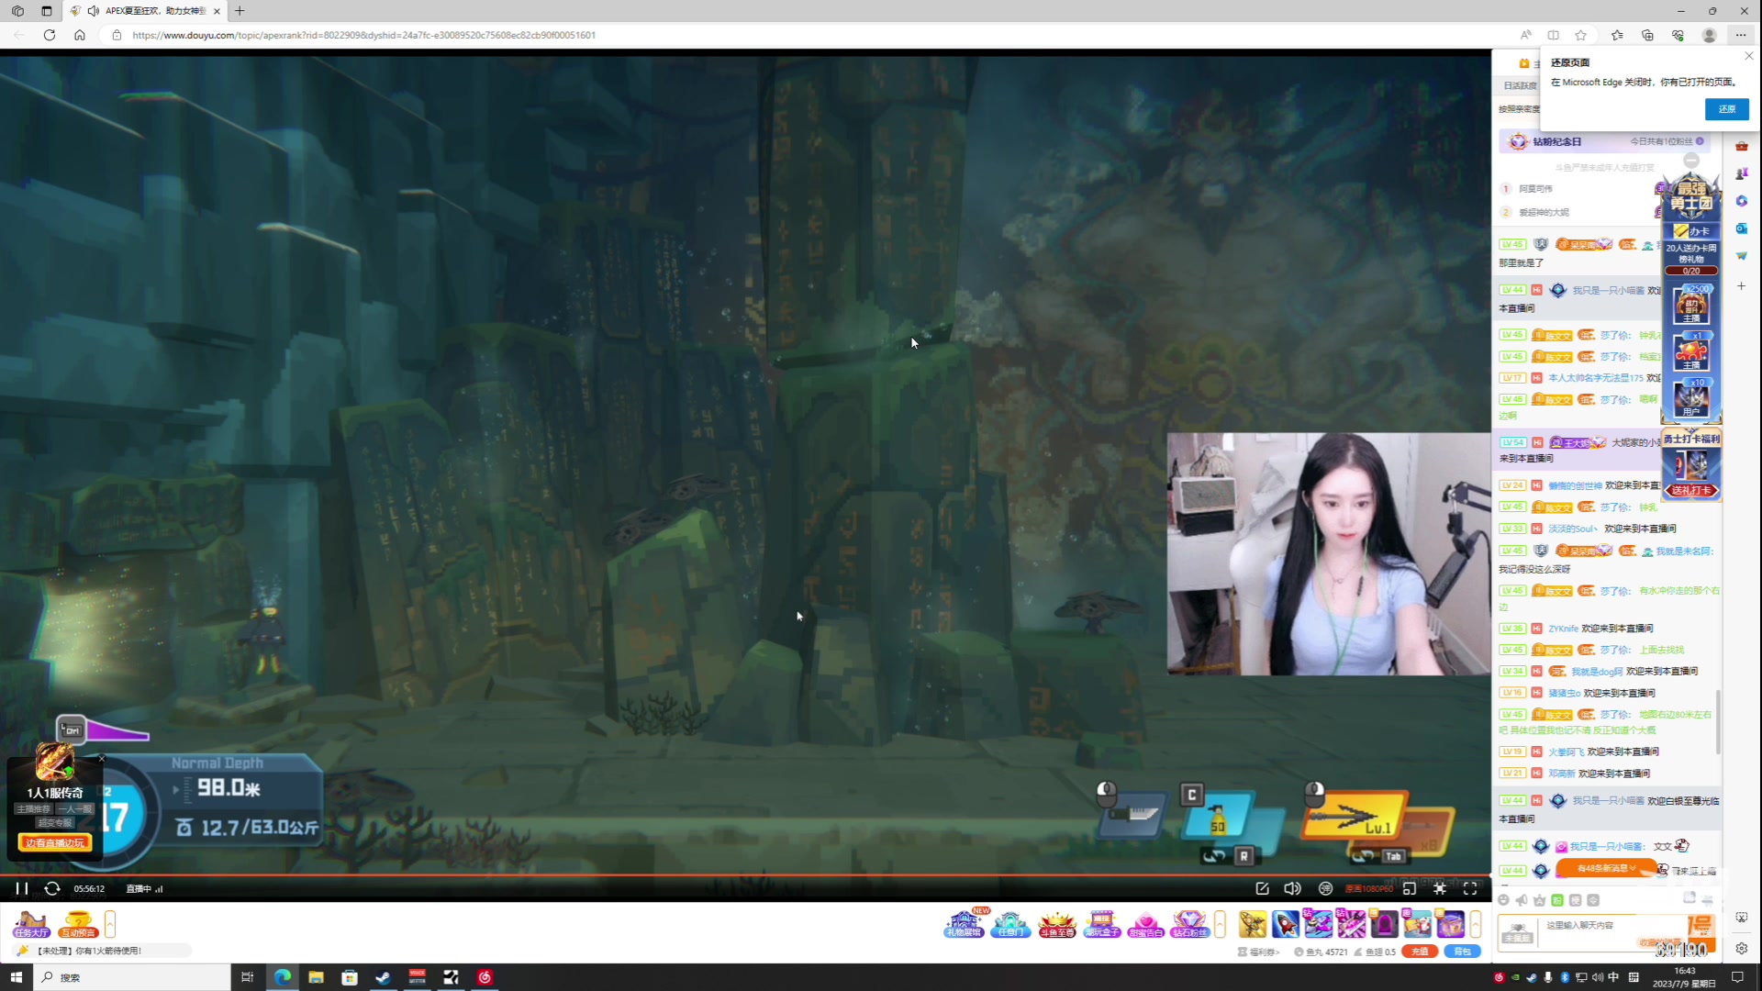
Task: Add a site to Edge sidebar with plus icon
Action: [1741, 286]
